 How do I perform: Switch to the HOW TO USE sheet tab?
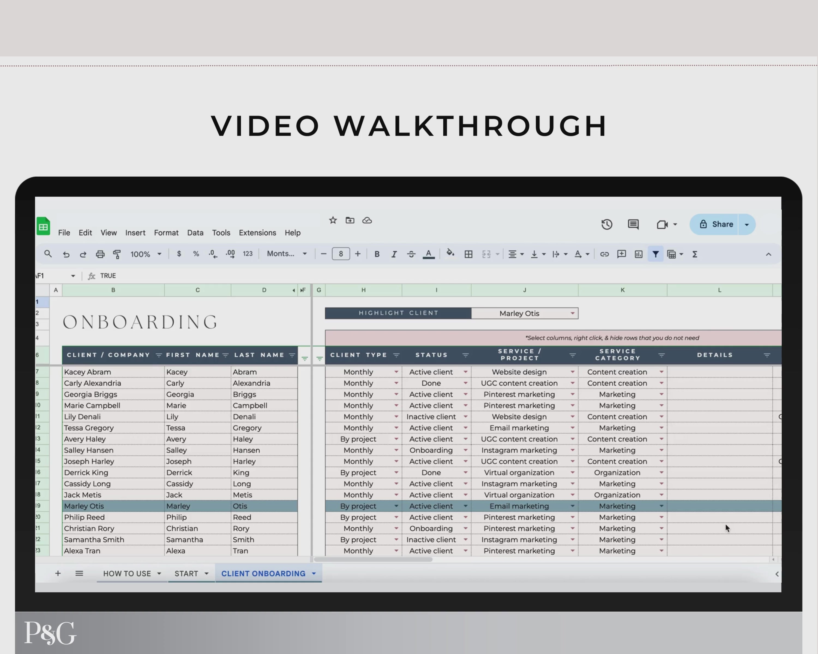click(x=127, y=574)
